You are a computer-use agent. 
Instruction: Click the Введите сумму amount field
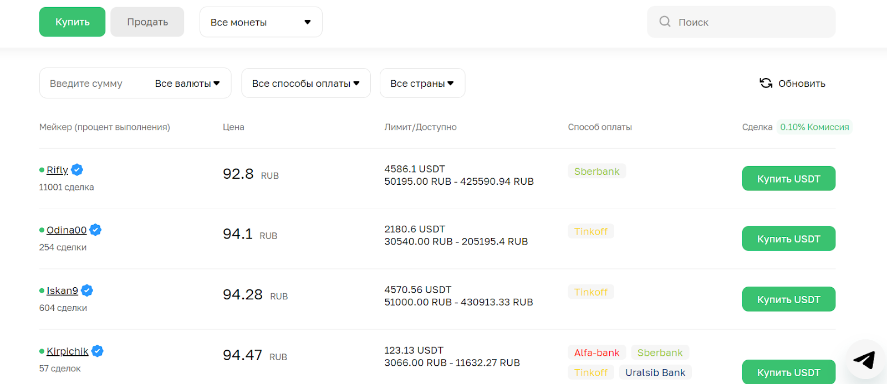[x=89, y=84]
